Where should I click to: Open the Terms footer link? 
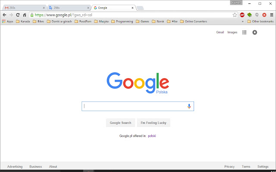(246, 166)
